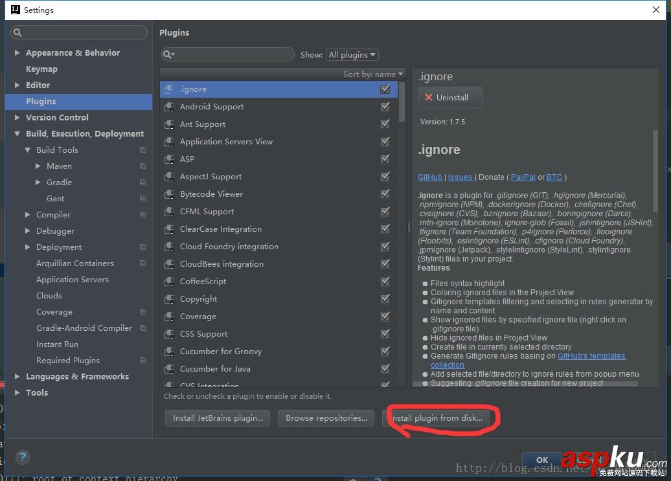Click the AspectJ Support plugin icon

[169, 177]
